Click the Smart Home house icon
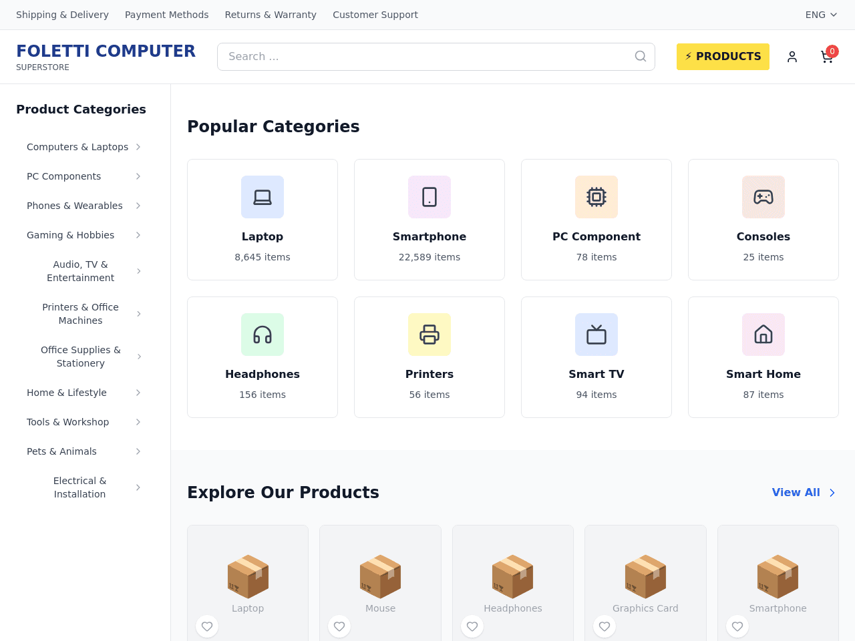The image size is (855, 641). pyautogui.click(x=763, y=335)
